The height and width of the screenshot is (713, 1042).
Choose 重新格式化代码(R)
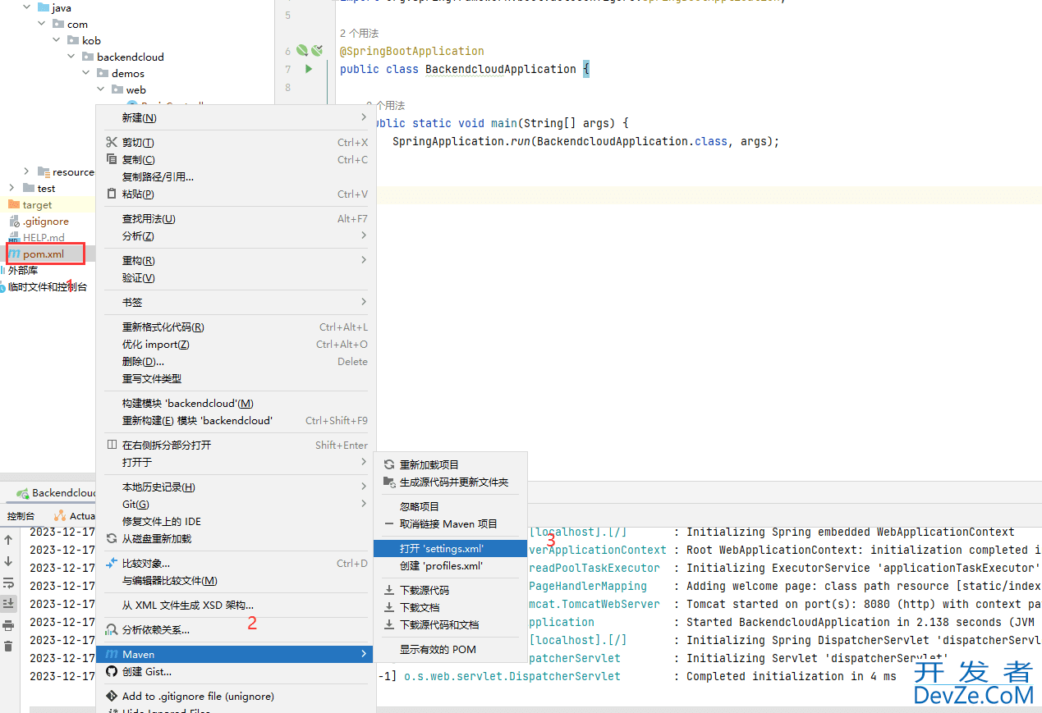(x=236, y=327)
